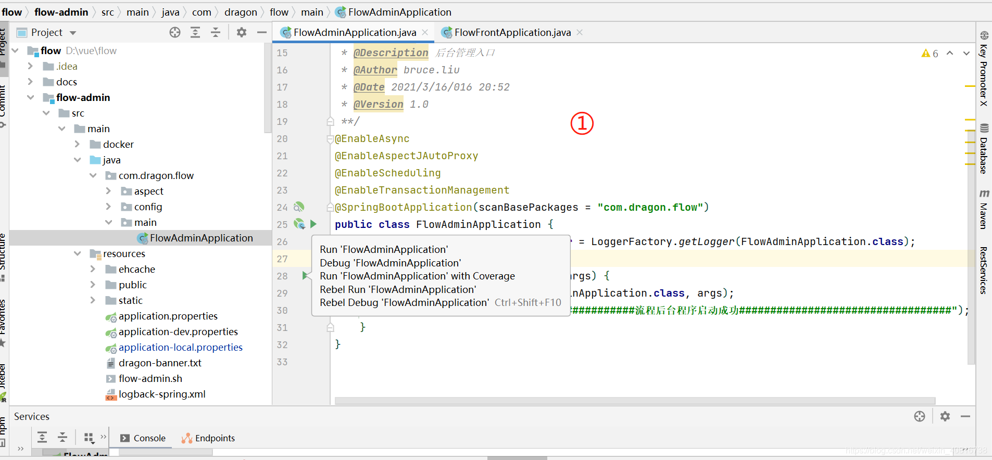Open Key Promoter X tool window
992x460 pixels.
[x=984, y=69]
